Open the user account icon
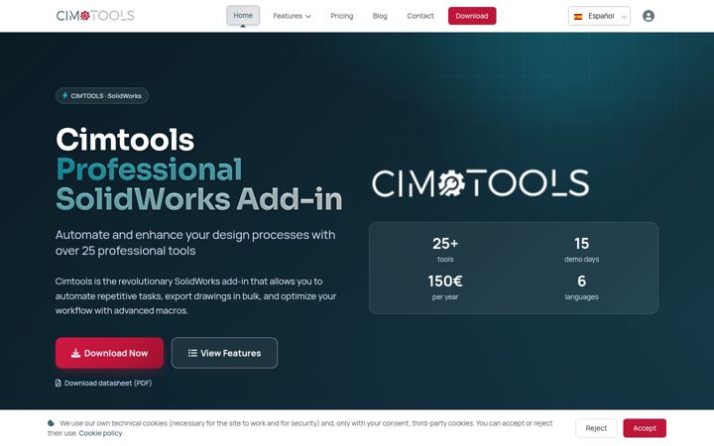 648,16
